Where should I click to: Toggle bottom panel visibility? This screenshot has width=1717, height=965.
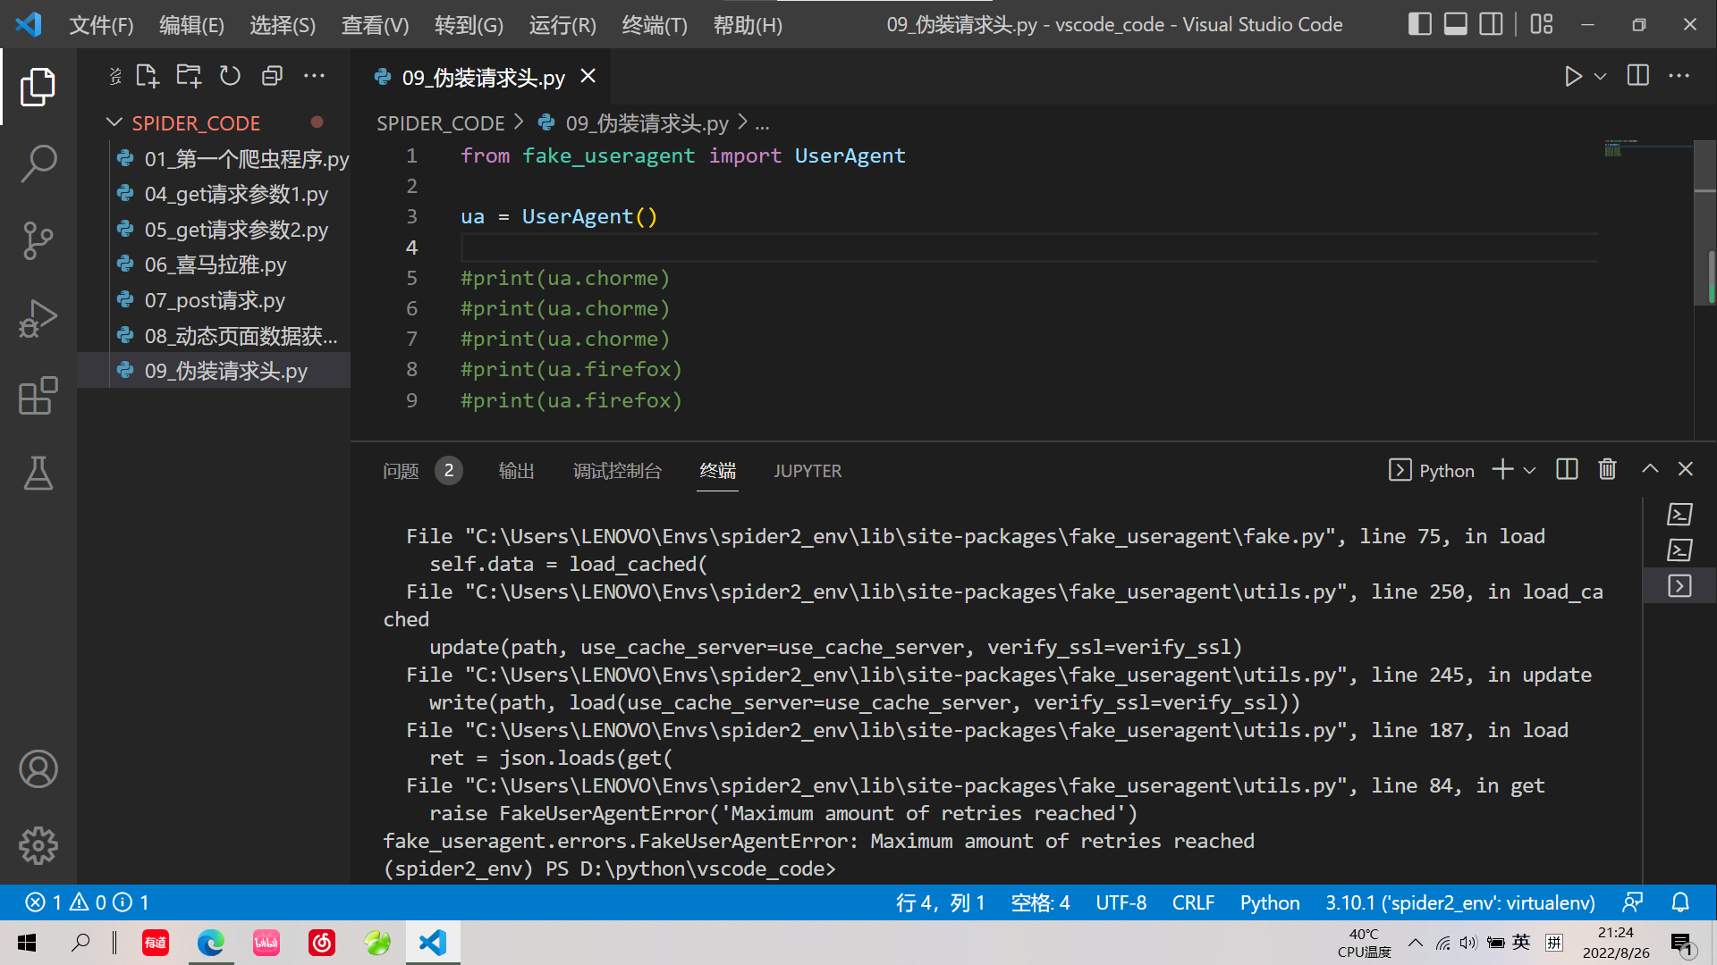(1456, 24)
